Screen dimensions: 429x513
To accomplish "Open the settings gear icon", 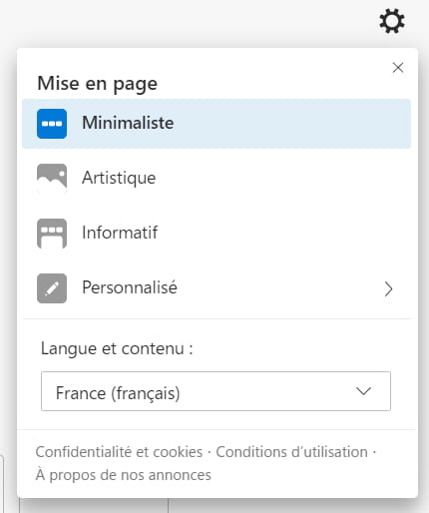I will tap(392, 21).
